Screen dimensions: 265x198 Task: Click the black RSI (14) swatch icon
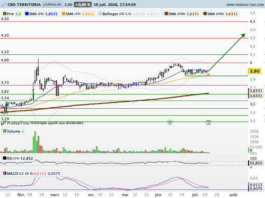click(x=5, y=158)
